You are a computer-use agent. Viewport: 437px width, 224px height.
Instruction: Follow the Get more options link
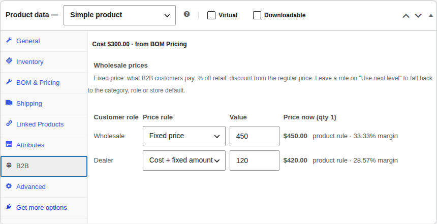pyautogui.click(x=44, y=208)
